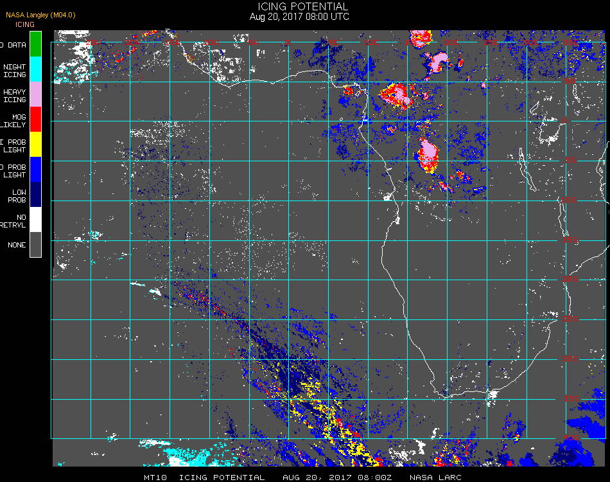Image resolution: width=610 pixels, height=482 pixels.
Task: Click the dark navy LOW PROB swatch
Action: point(35,195)
